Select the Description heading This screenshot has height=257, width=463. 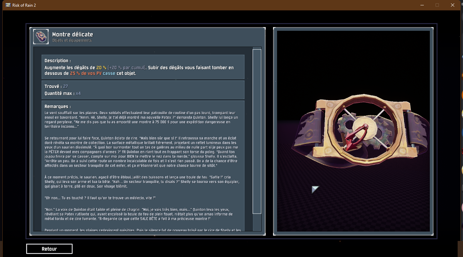click(x=58, y=61)
